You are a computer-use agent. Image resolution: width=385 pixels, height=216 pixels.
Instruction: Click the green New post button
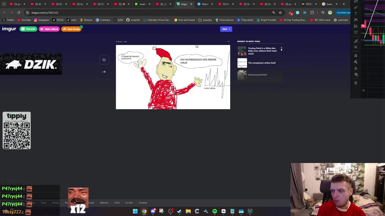(28, 29)
